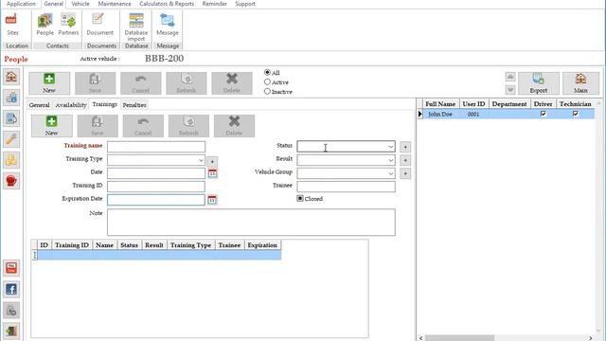Select the Inactive radio button
This screenshot has width=606, height=341.
tap(267, 92)
